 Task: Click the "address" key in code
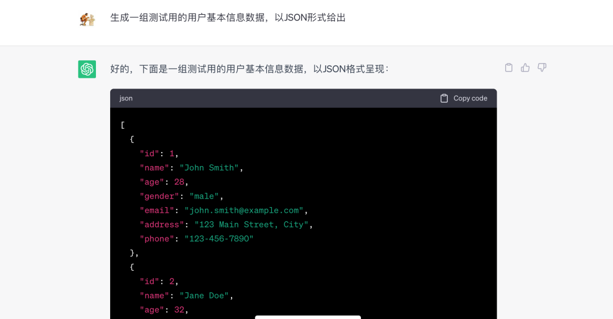tap(162, 224)
